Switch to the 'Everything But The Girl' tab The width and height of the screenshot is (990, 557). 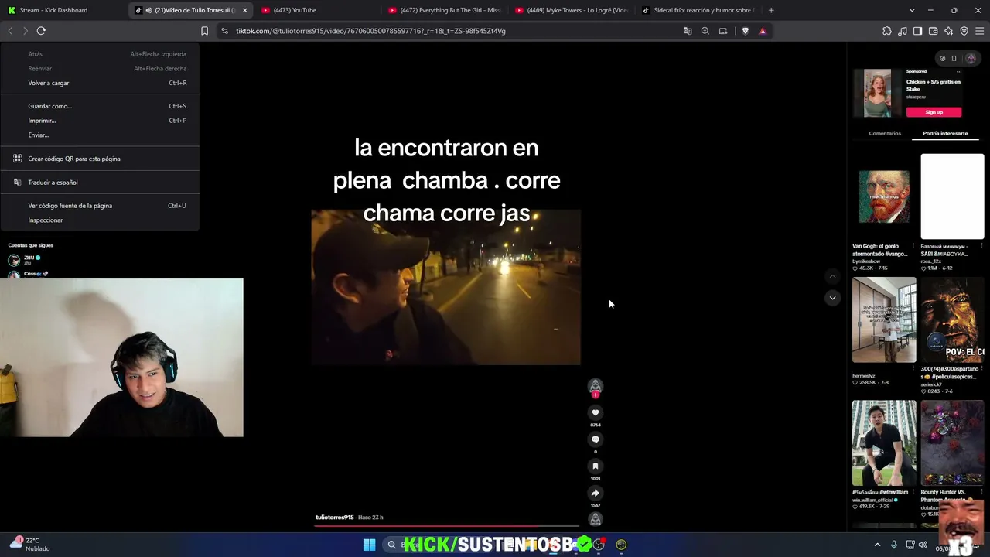click(x=444, y=10)
